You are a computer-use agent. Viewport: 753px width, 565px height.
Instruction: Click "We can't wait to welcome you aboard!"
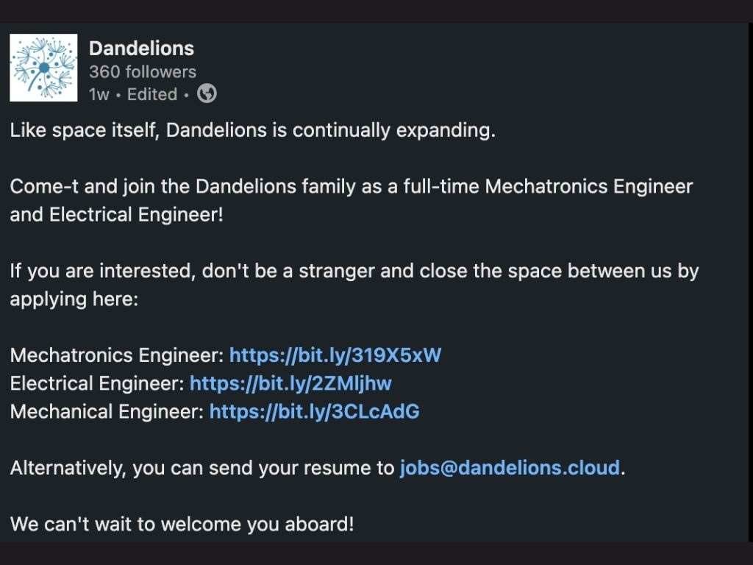(182, 524)
